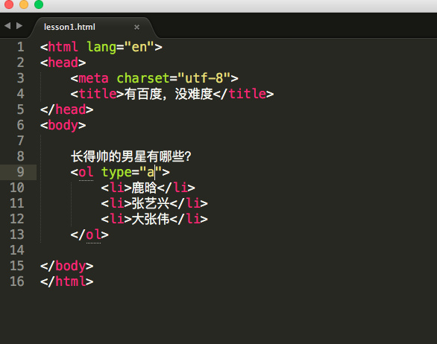Viewport: 437px width, 344px height.
Task: Click the closing ol tag
Action: 89,235
